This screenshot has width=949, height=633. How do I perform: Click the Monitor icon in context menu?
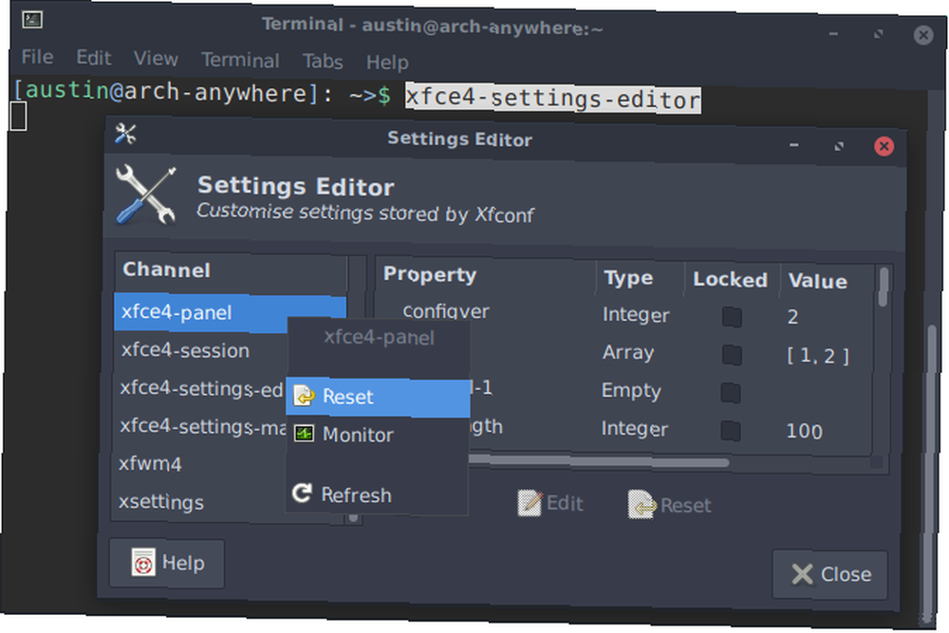304,434
